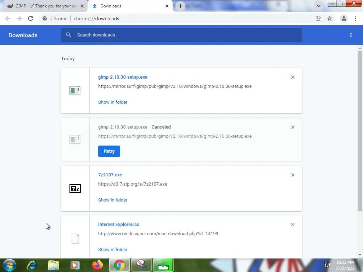Open Windows Explorer from the taskbar

click(53, 265)
